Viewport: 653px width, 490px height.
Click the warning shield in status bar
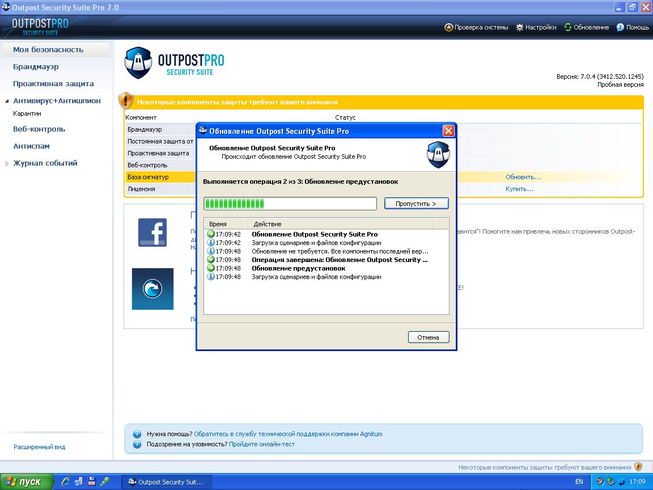[x=638, y=467]
